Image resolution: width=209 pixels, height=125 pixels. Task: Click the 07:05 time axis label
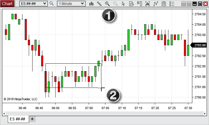pos(105,108)
